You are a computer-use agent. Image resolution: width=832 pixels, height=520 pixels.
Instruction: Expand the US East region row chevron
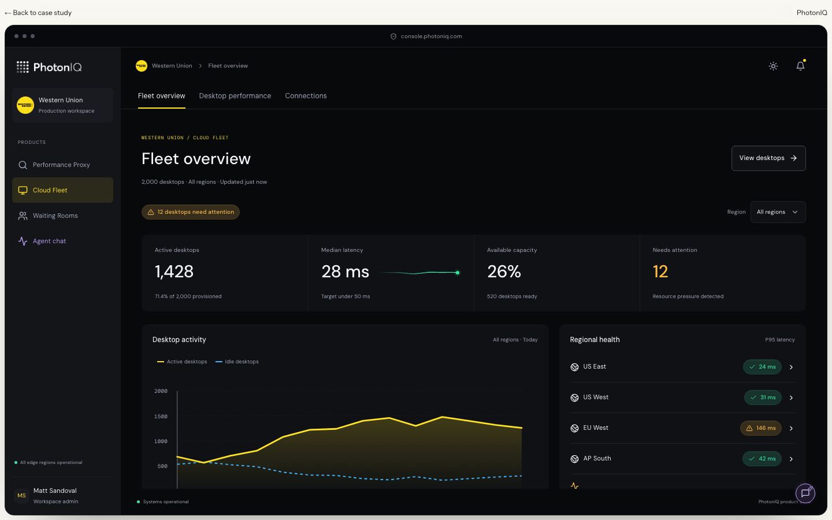(791, 367)
